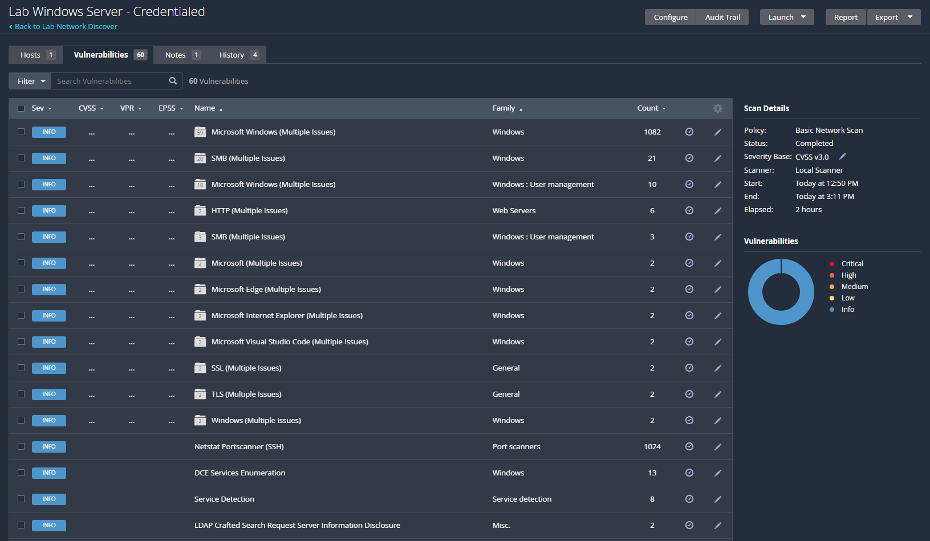Tick checkbox for TLS (Multiple Issues)
The image size is (930, 541).
pyautogui.click(x=21, y=394)
